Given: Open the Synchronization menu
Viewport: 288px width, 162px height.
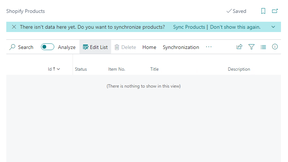Looking at the screenshot, I should 181,47.
